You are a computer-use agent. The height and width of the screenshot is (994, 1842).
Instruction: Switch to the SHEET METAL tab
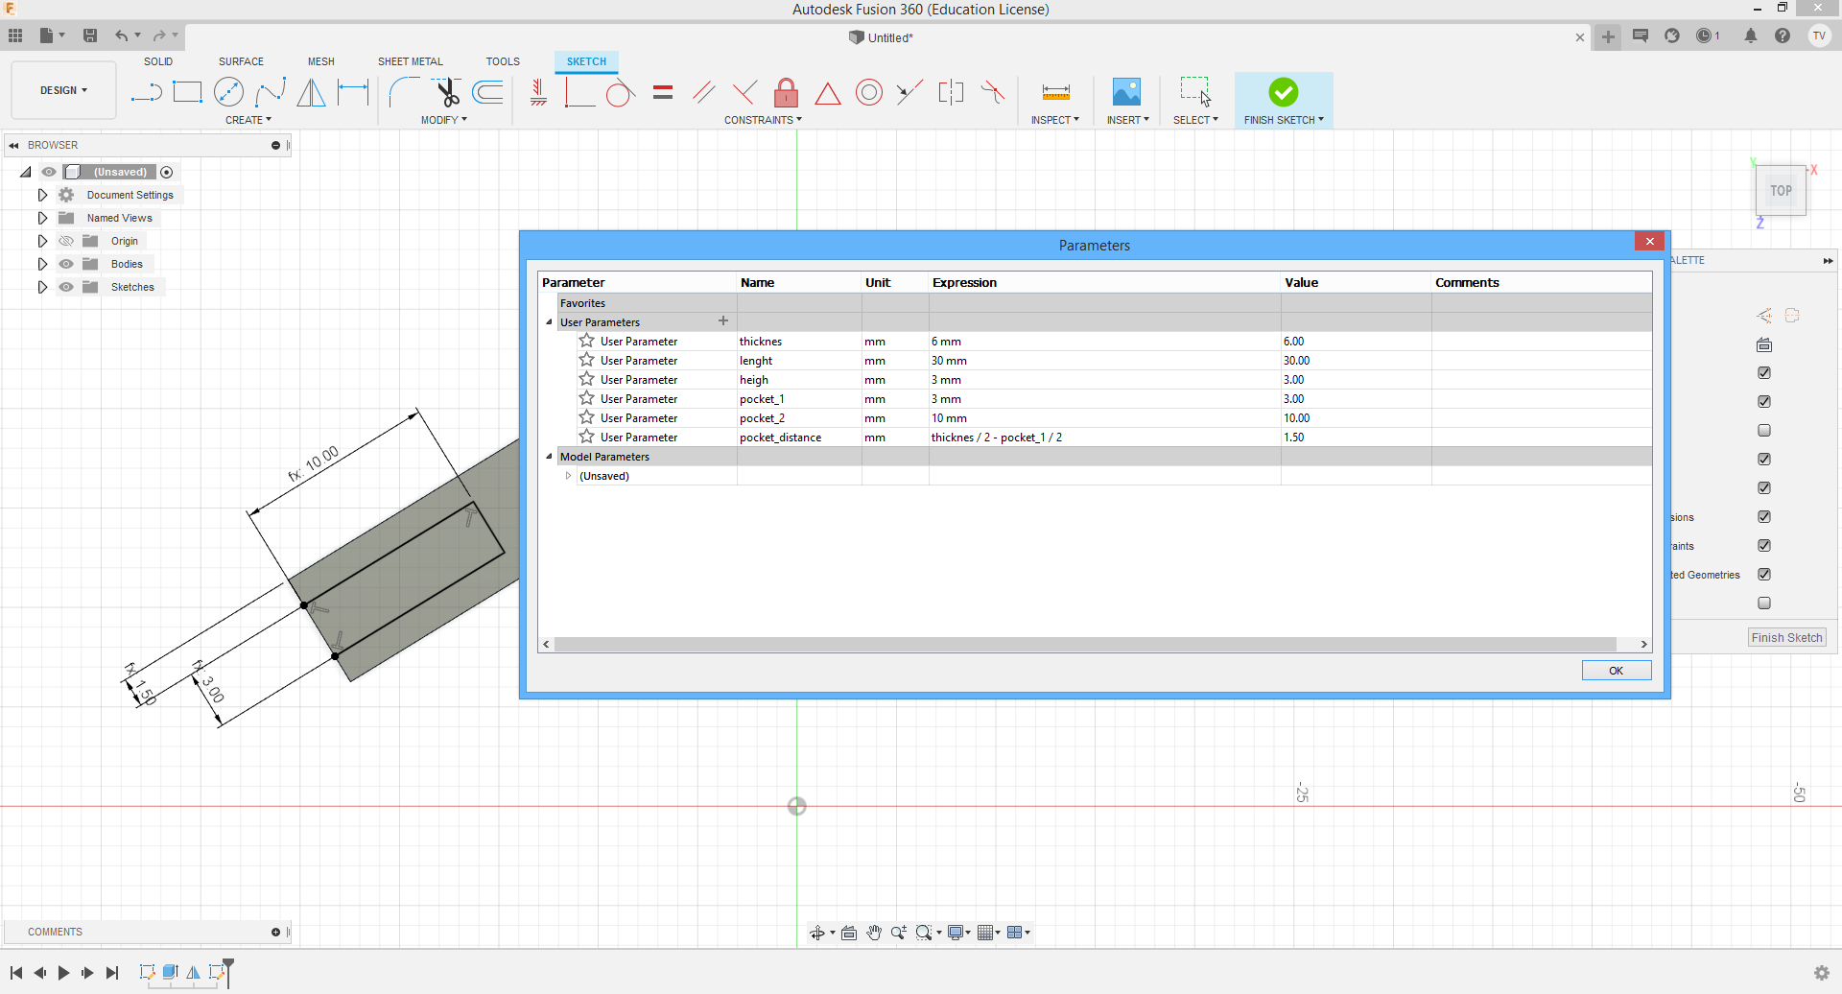coord(410,61)
